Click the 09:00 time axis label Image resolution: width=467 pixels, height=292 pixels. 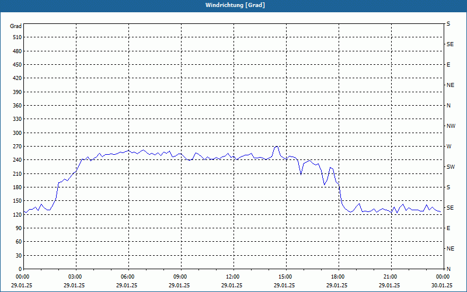pos(181,277)
